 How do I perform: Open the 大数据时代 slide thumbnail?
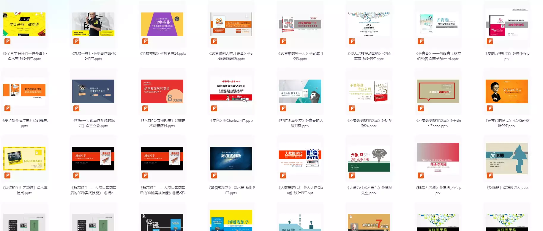(300, 159)
